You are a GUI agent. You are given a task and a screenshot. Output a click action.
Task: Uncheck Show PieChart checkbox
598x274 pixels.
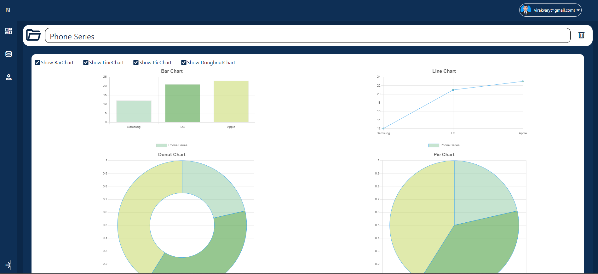136,62
